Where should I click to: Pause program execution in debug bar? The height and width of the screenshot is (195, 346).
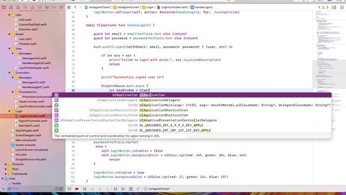pyautogui.click(x=85, y=189)
